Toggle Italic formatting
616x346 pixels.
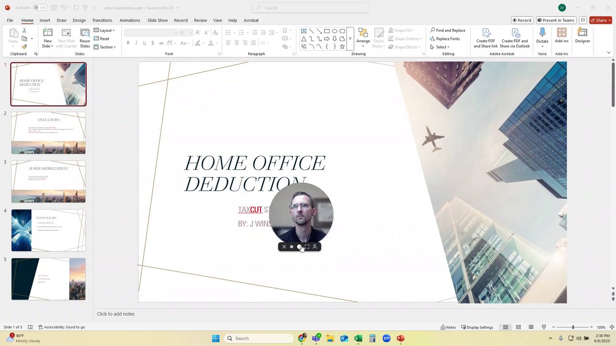click(x=136, y=43)
